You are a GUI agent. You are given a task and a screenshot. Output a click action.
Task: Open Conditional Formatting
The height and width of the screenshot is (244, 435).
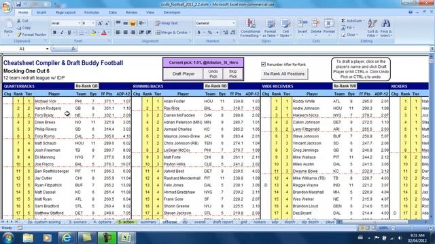pyautogui.click(x=250, y=28)
